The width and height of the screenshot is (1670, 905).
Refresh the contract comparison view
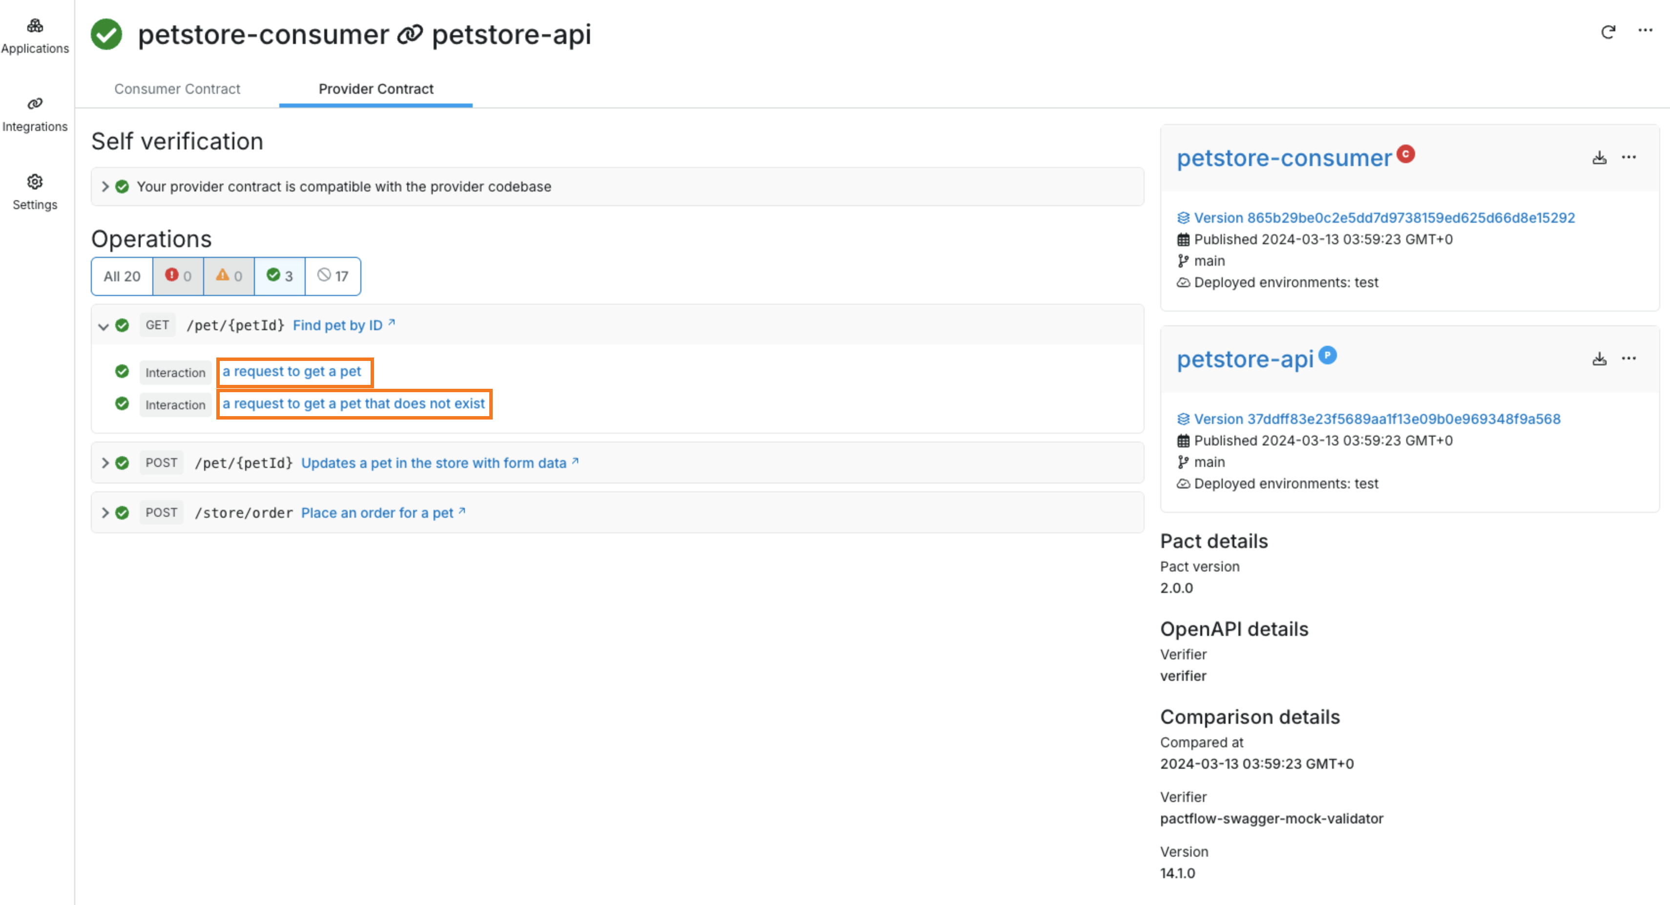(x=1608, y=32)
